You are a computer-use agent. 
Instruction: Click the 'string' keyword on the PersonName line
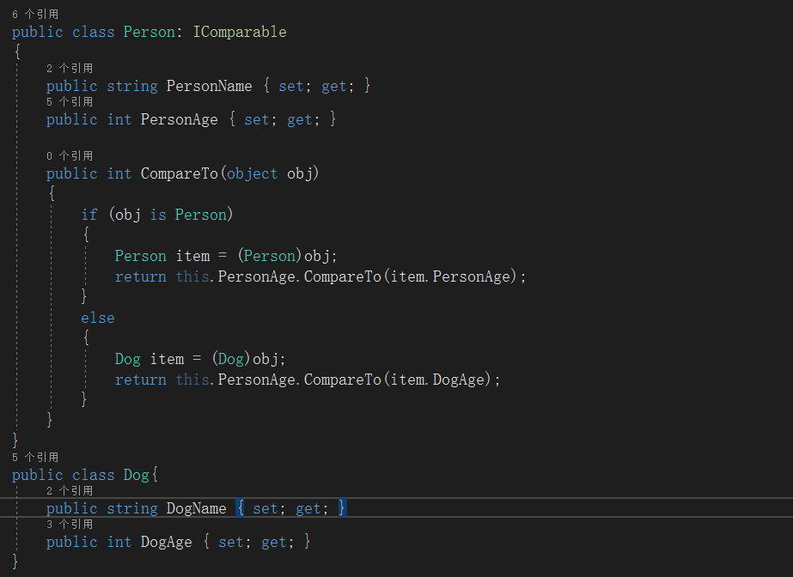[x=132, y=86]
